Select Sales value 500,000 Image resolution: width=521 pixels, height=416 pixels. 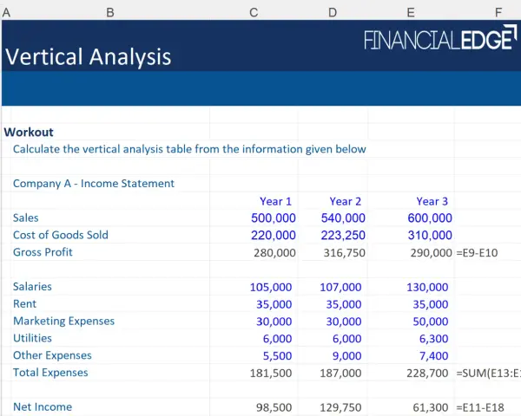tap(274, 218)
